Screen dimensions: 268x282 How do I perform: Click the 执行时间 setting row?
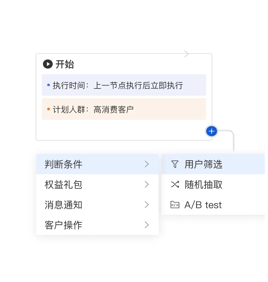(124, 85)
